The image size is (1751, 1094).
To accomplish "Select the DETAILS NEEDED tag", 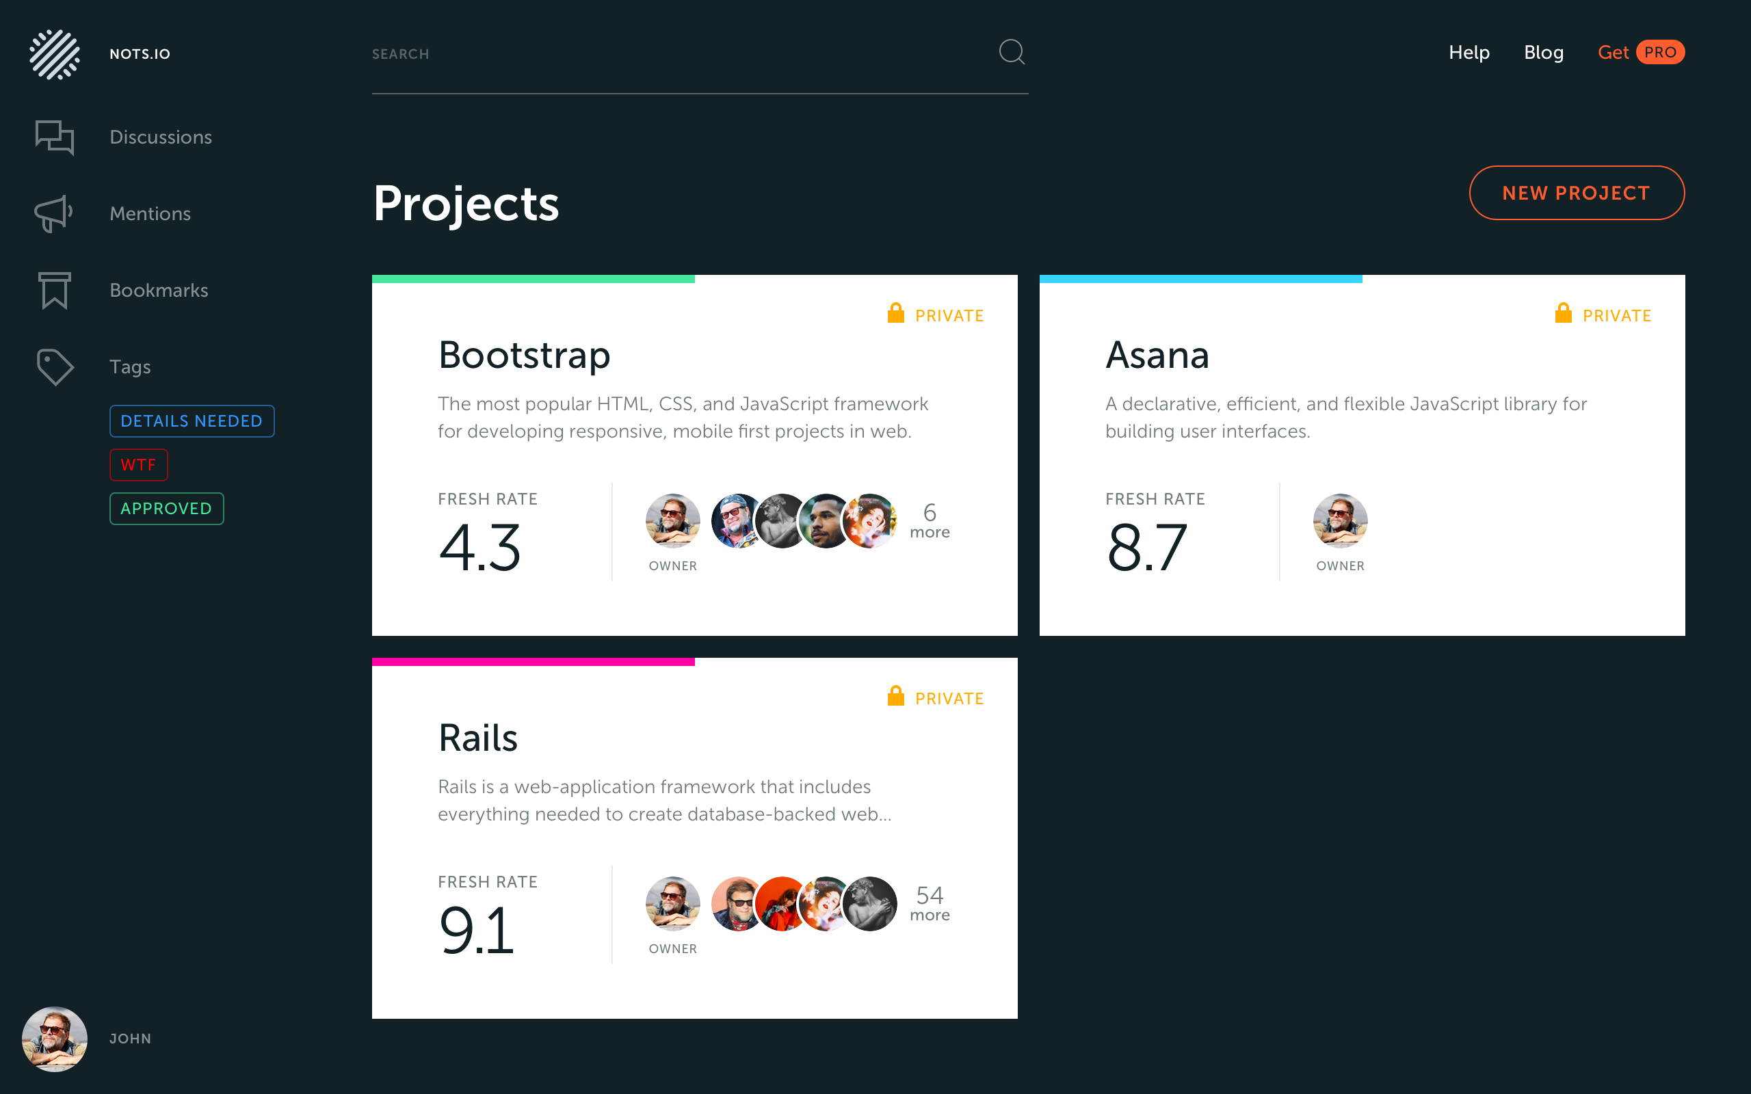I will 192,421.
